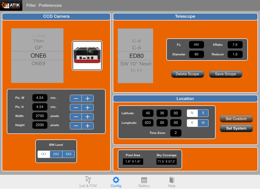
Task: Click Pixel Area value 1.6" X 1.6"
Action: [x=133, y=162]
